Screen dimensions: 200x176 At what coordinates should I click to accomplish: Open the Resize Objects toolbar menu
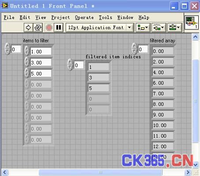click(x=175, y=27)
